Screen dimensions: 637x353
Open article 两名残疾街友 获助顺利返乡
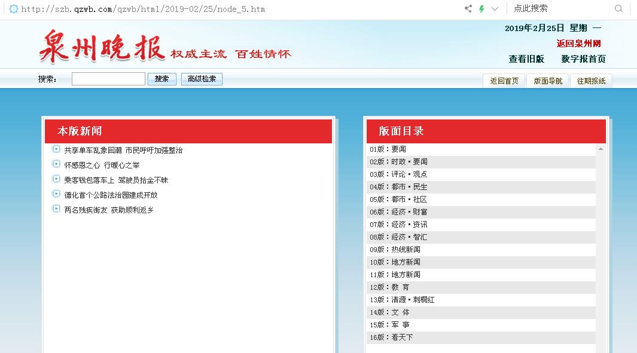(x=109, y=210)
